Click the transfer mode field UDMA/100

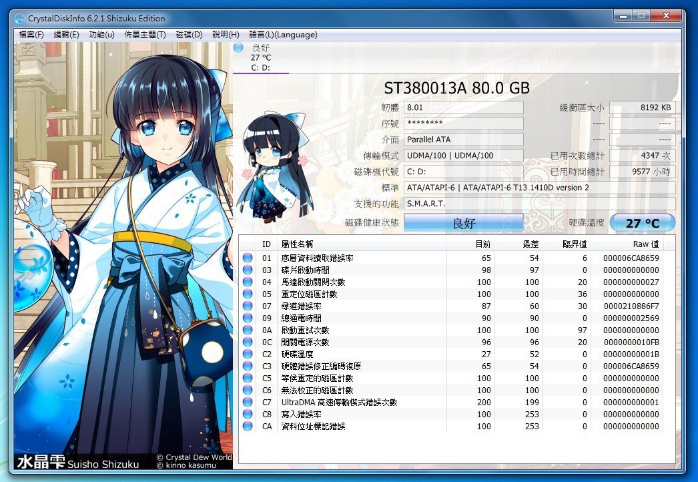point(463,156)
